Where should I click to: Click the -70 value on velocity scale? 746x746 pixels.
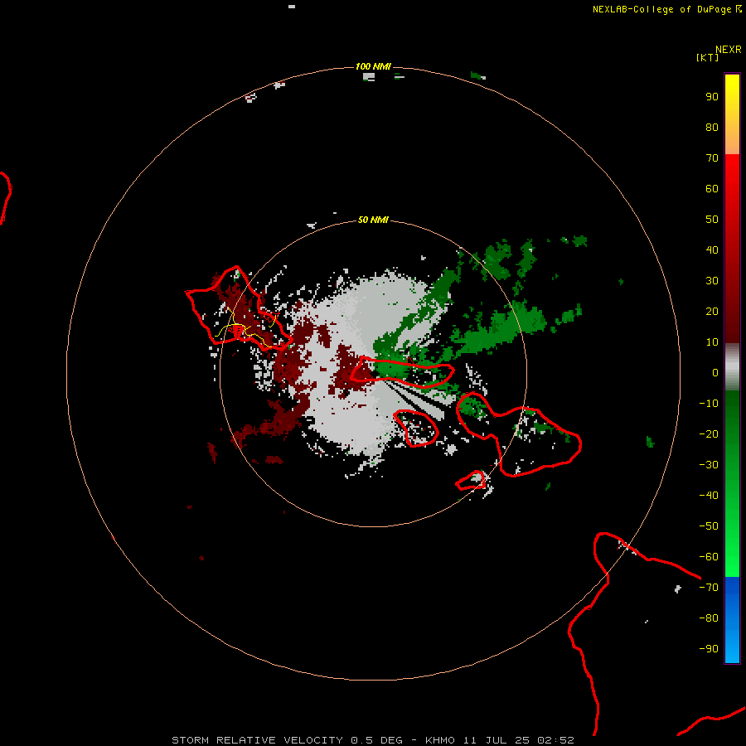(x=709, y=588)
